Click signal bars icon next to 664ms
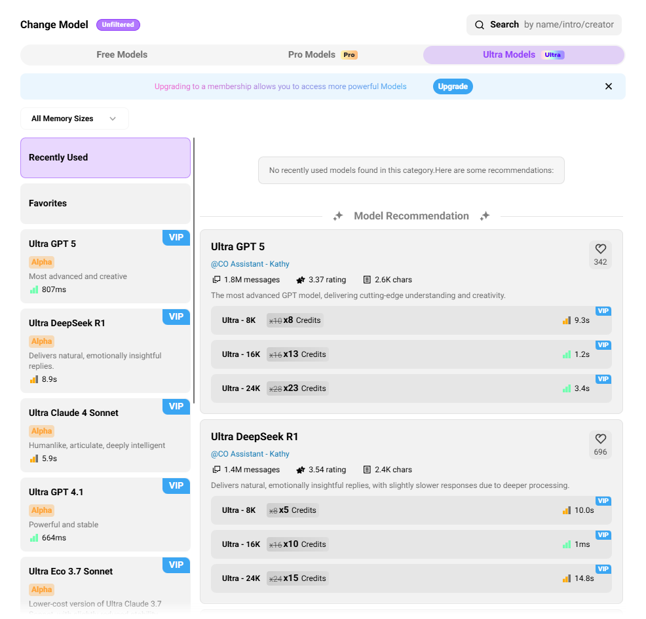This screenshot has height=619, width=646. point(34,538)
